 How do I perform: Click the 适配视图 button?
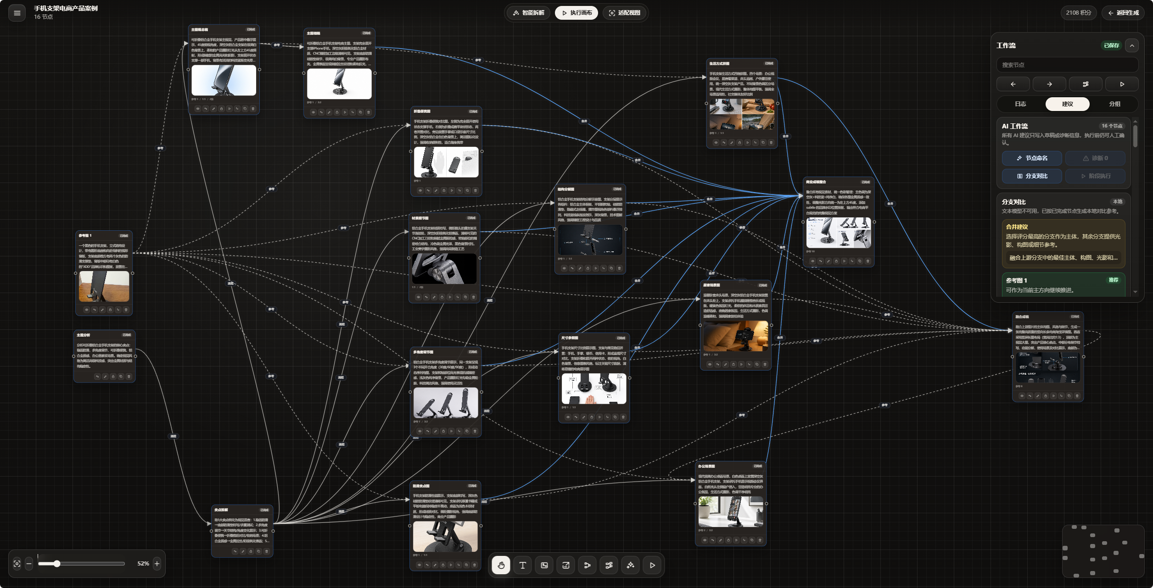[624, 13]
